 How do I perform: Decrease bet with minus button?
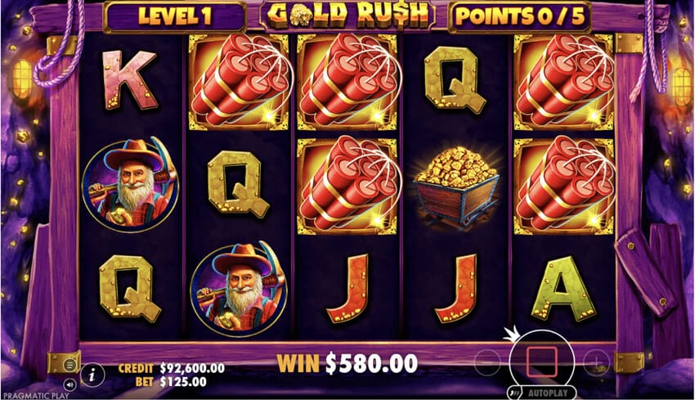pos(487,362)
